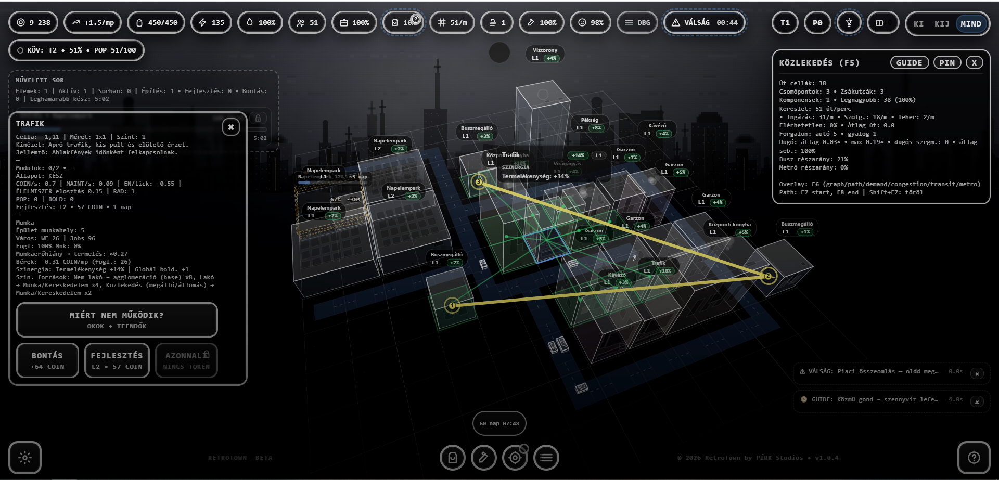Open the income rate +1.5/mp indicator
The height and width of the screenshot is (480, 999).
93,22
